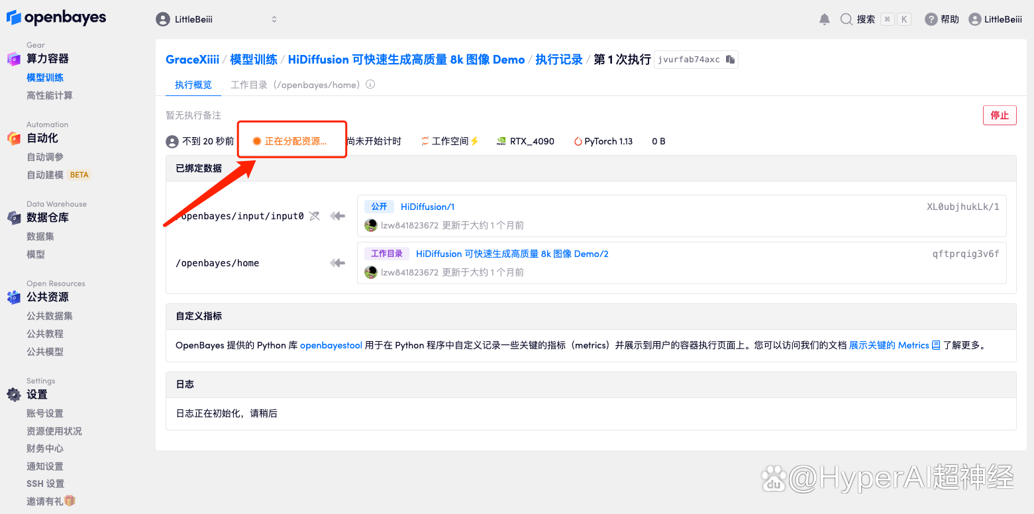1034x514 pixels.
Task: Click the OpenBayes logo
Action: click(56, 18)
